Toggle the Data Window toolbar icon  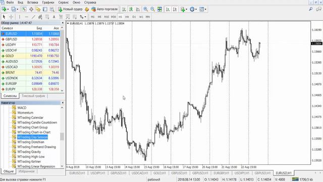coord(31,9)
